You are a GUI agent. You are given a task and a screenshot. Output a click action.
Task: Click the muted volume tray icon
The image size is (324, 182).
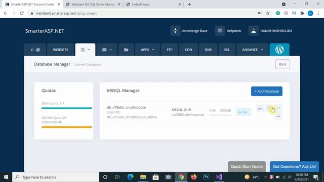coord(290,177)
